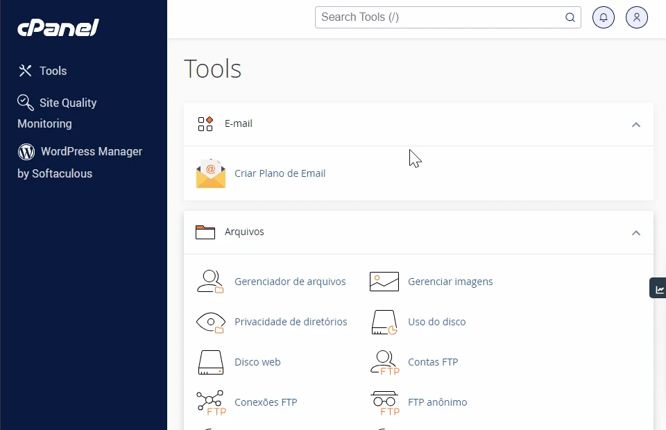Collapse the Arquivos section chevron

click(636, 233)
